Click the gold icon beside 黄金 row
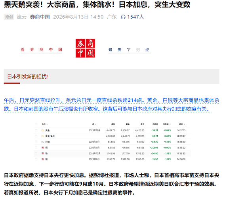Image resolution: width=225 pixels, height=198 pixels. 43,130
